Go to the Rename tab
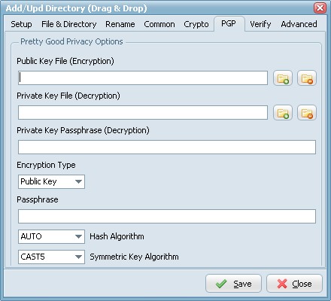Screen dimensions: 331x301 click(120, 24)
